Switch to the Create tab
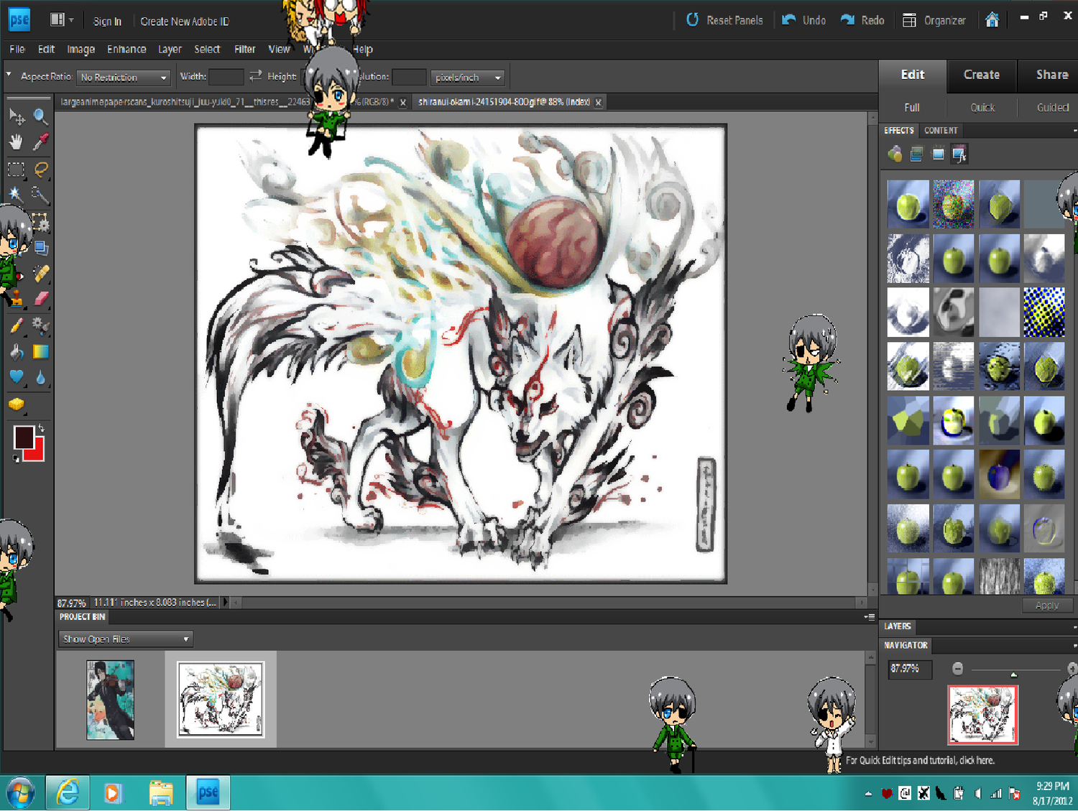This screenshot has height=811, width=1078. (x=981, y=75)
